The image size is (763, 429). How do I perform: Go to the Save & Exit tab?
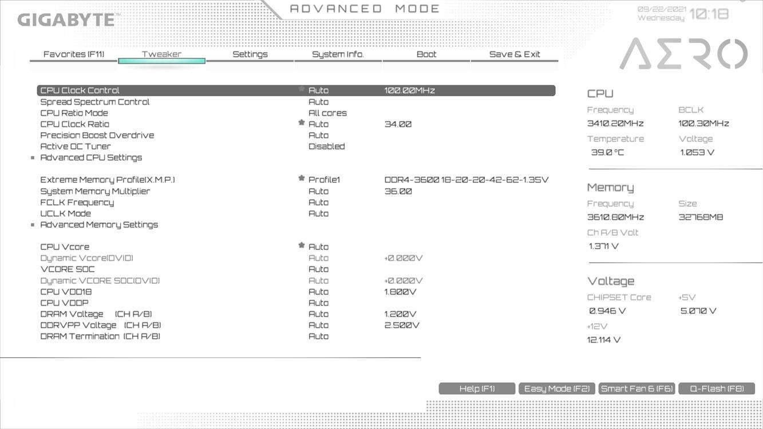pyautogui.click(x=514, y=54)
